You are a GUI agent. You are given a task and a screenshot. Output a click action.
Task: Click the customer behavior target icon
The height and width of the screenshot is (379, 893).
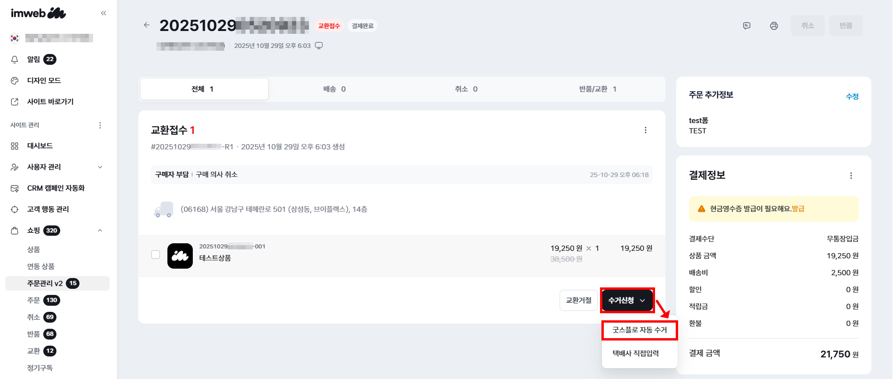pyautogui.click(x=15, y=209)
